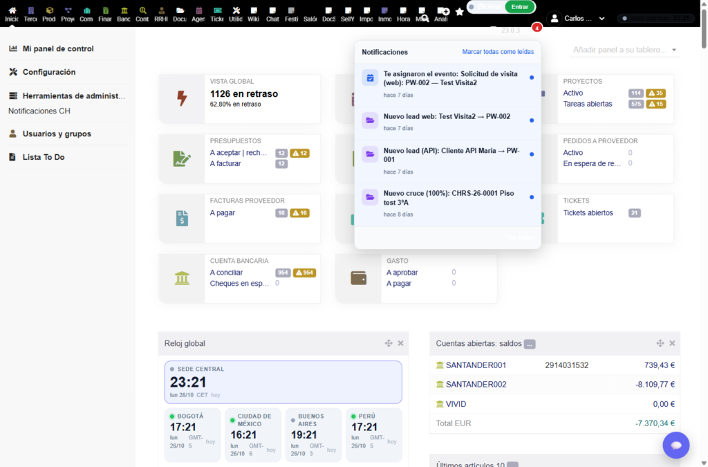
Task: Click the Presupuestos signed-document icon
Action: click(182, 158)
